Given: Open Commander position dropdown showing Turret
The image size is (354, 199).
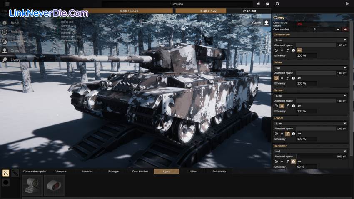Looking at the screenshot, I should [x=310, y=40].
